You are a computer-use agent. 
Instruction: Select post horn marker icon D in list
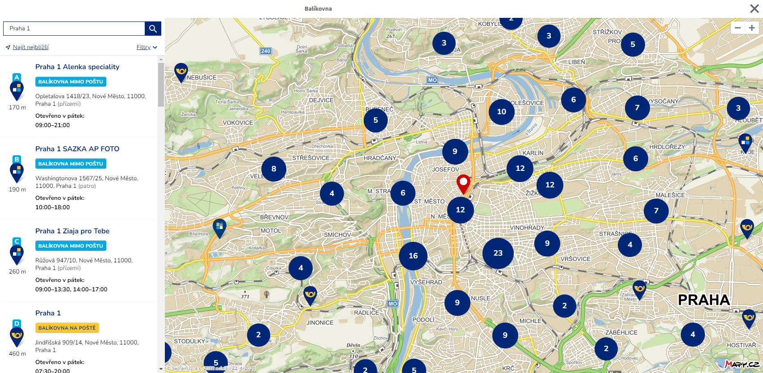[x=17, y=334]
